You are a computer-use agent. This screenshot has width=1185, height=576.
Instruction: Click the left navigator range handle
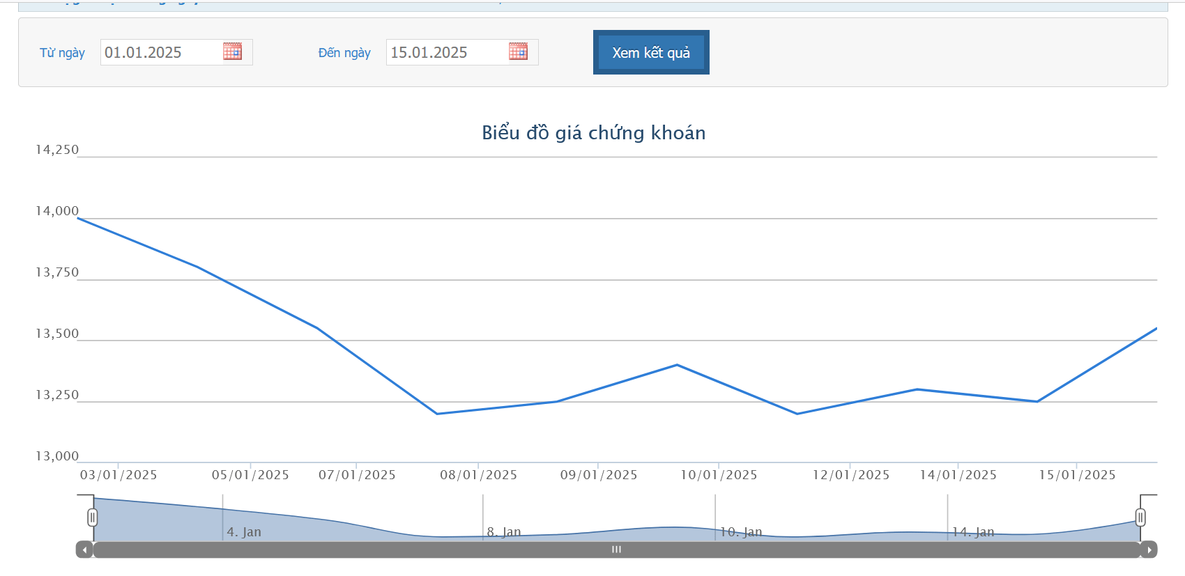(93, 517)
